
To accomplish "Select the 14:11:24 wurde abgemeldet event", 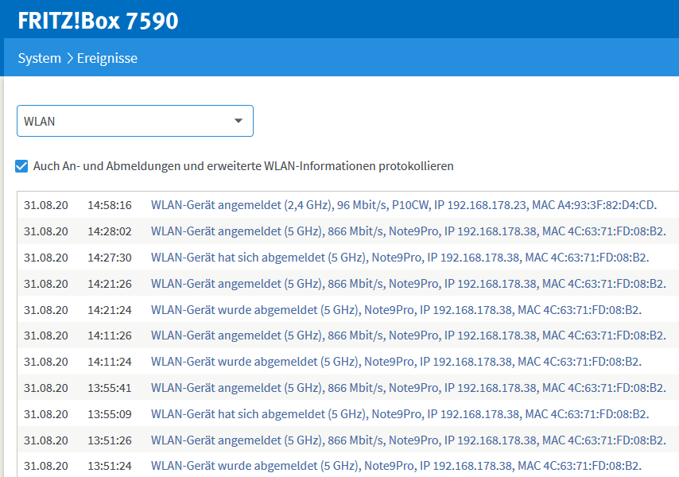I will coord(396,362).
